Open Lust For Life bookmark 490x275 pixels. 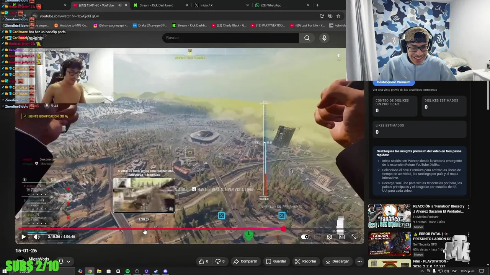tap(307, 26)
